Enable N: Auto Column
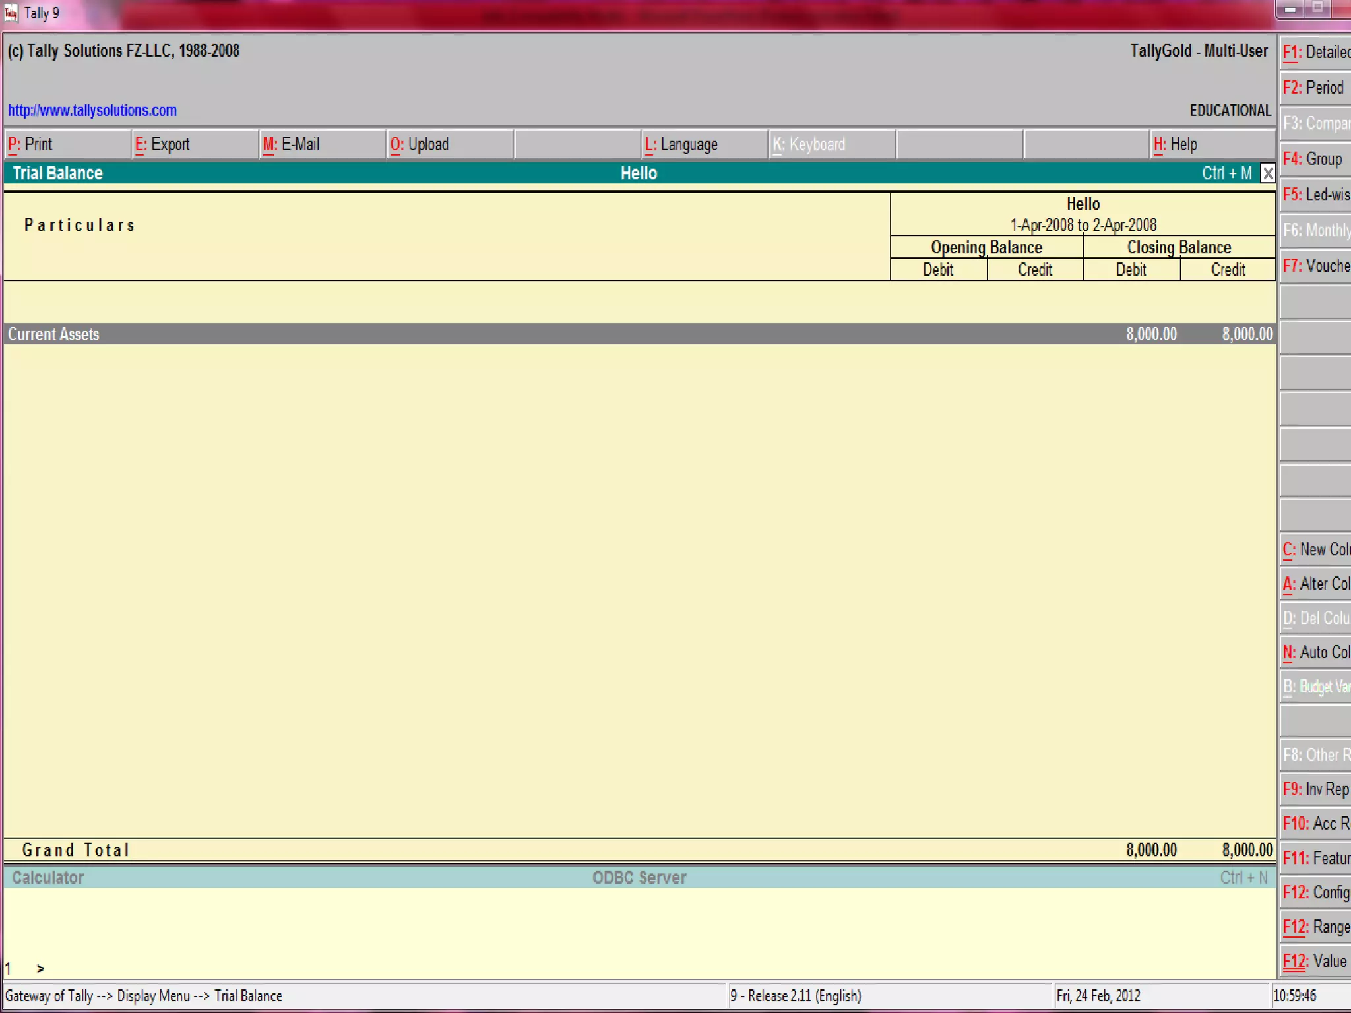Screen dimensions: 1351x1013 coord(1315,652)
